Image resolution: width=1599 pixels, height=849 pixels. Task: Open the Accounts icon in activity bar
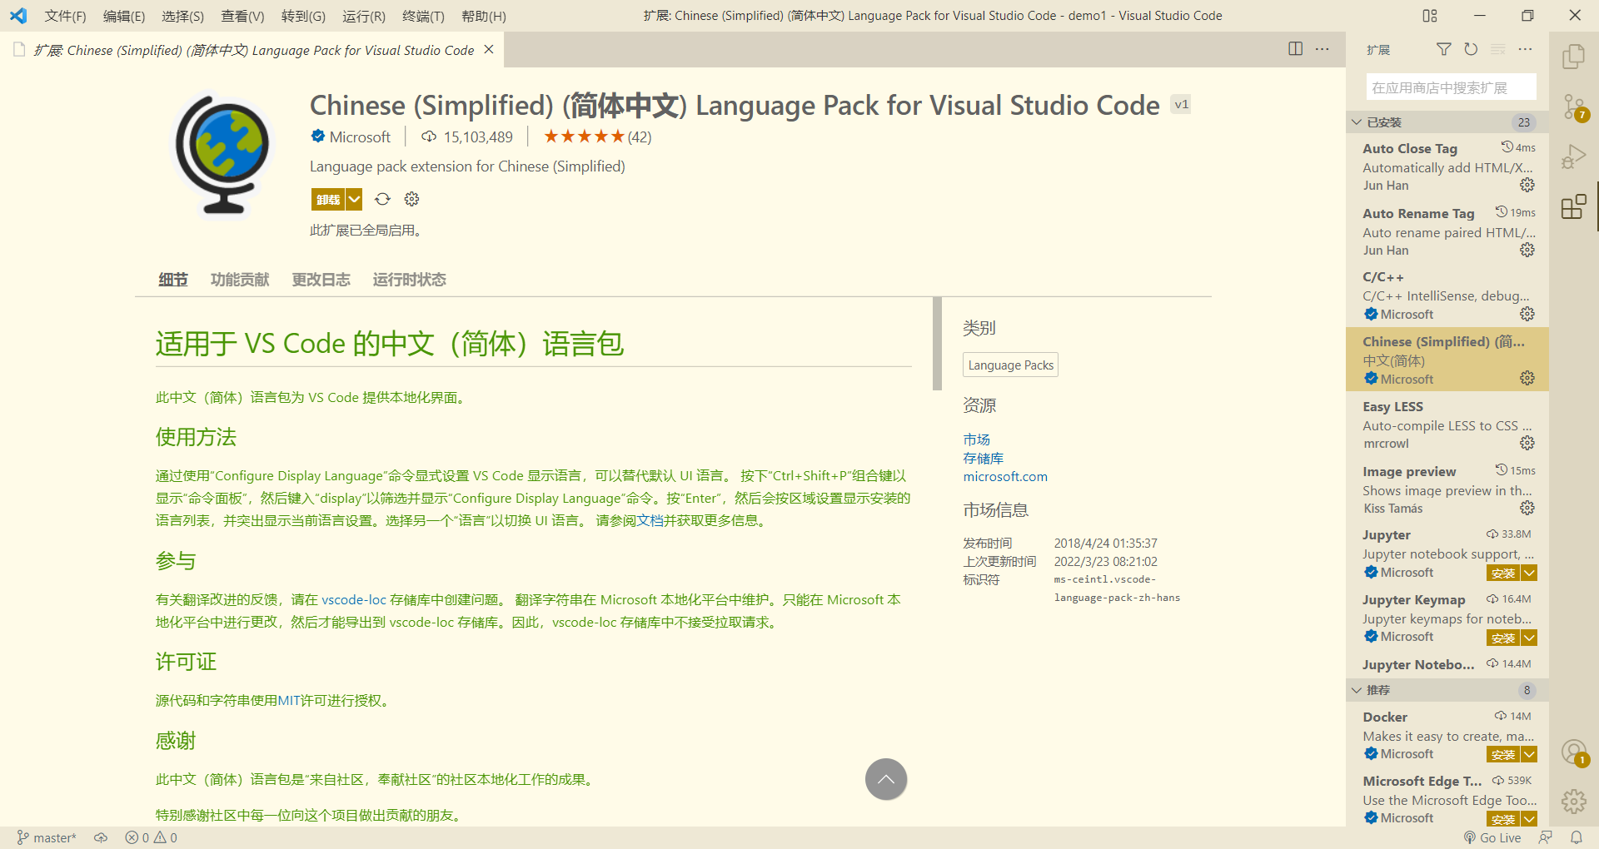pyautogui.click(x=1573, y=752)
